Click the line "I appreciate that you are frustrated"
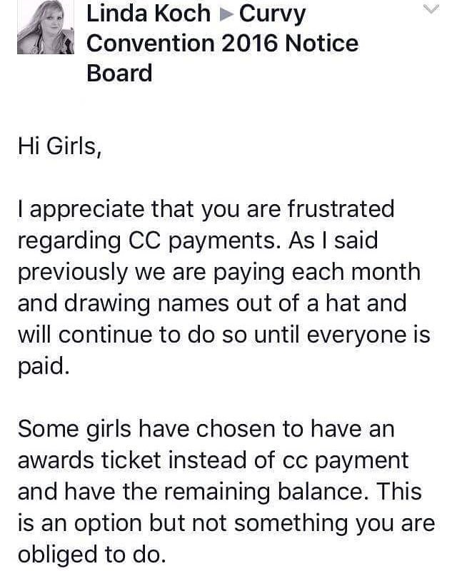The height and width of the screenshot is (571, 457). pos(206,210)
